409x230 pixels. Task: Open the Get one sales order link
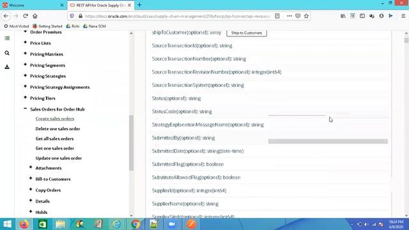pyautogui.click(x=55, y=148)
